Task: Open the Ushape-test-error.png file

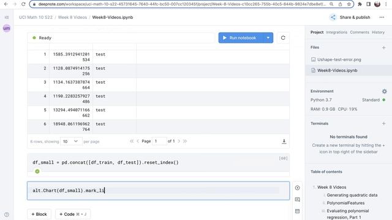Action: [339, 60]
